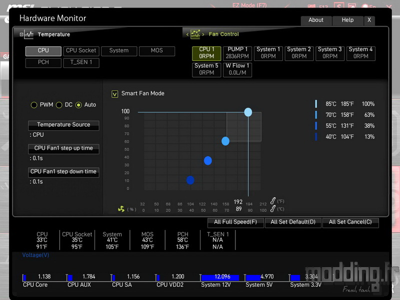Click the 40°C fan curve point
400x300 pixels.
pyautogui.click(x=190, y=180)
